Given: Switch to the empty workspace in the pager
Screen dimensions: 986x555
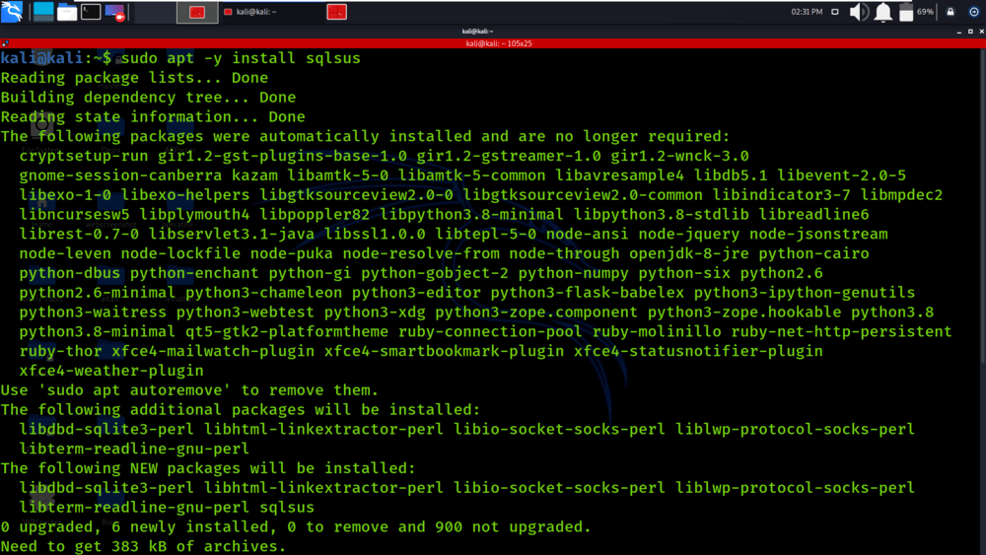Looking at the screenshot, I should click(x=156, y=12).
